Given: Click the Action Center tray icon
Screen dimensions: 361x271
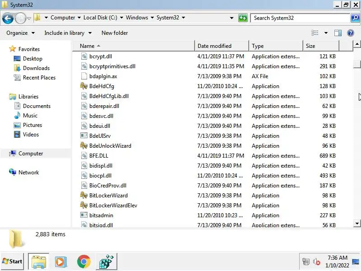Looking at the screenshot, I should (x=306, y=262).
